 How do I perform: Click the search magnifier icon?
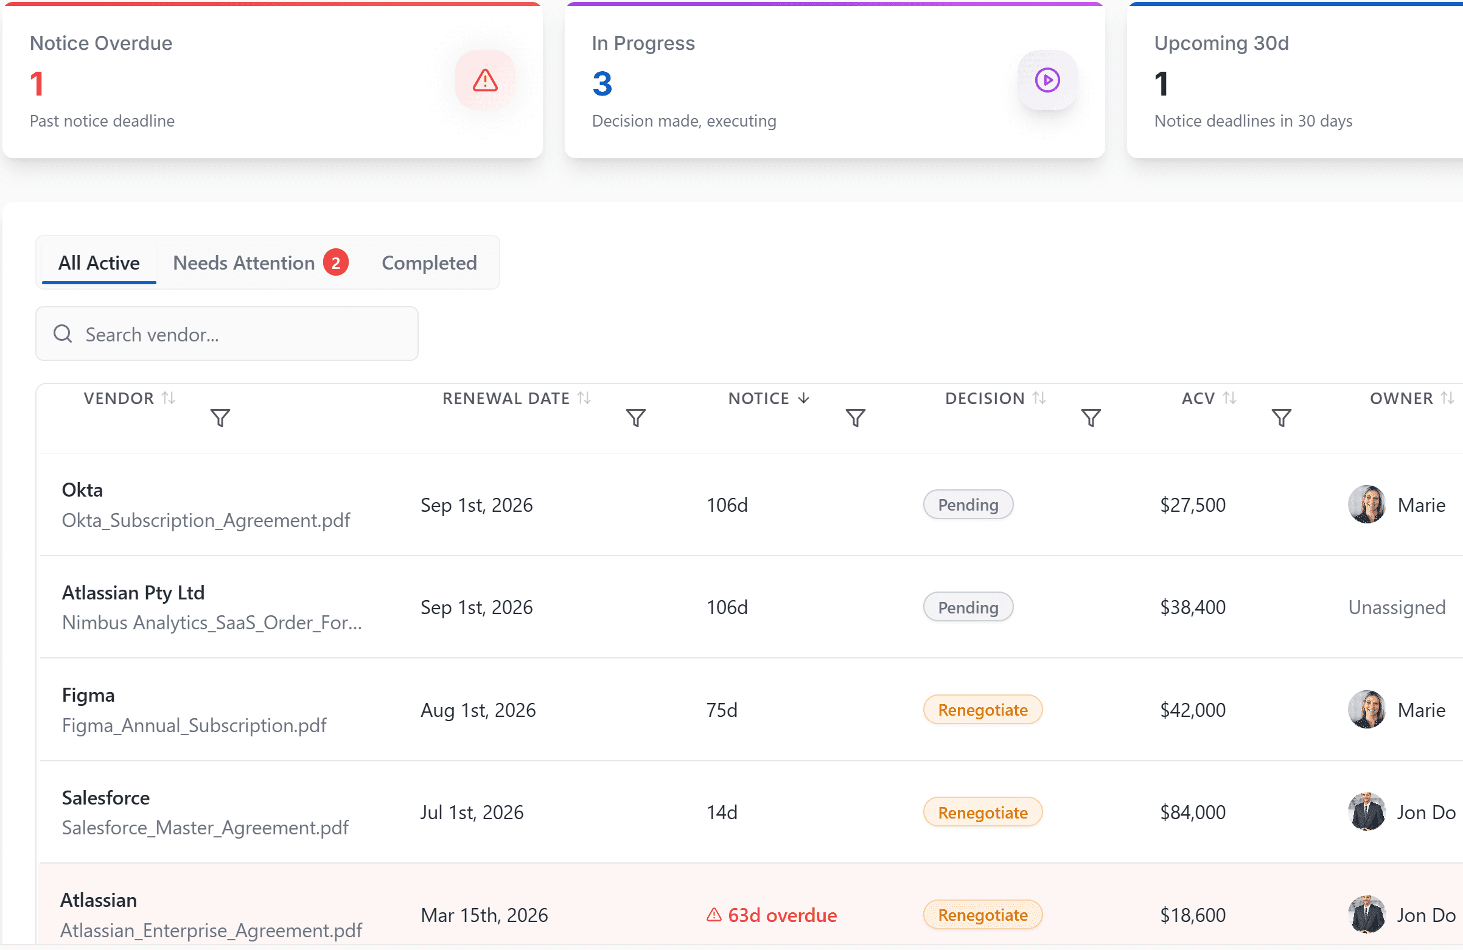63,334
